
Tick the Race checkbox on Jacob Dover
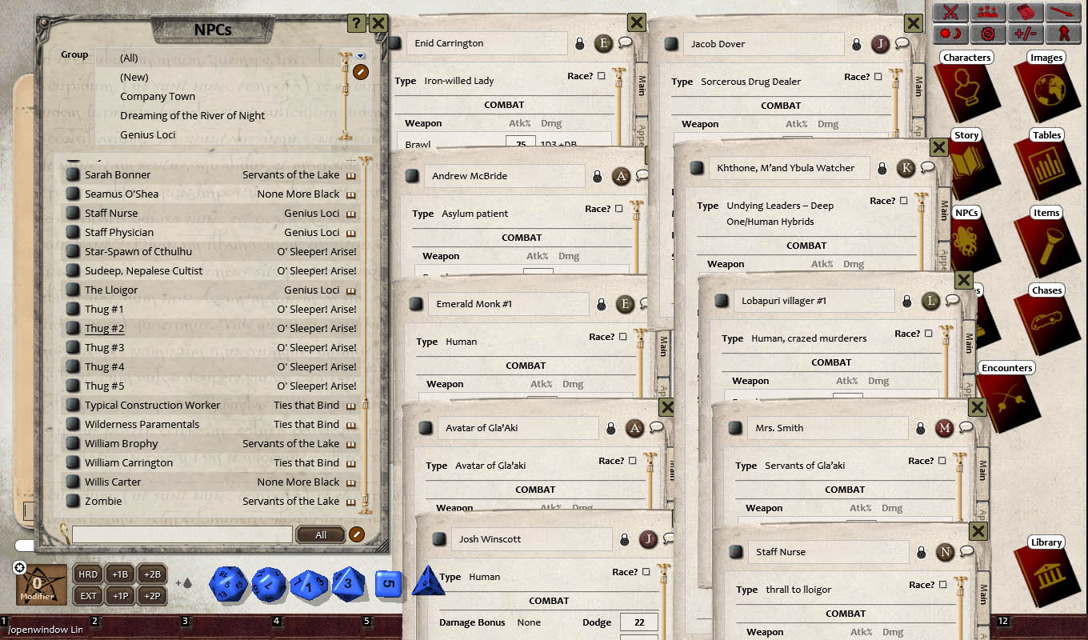878,77
